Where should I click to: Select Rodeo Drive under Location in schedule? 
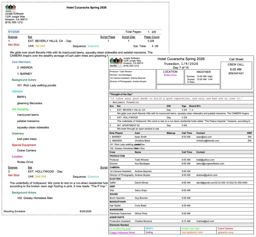25,162
